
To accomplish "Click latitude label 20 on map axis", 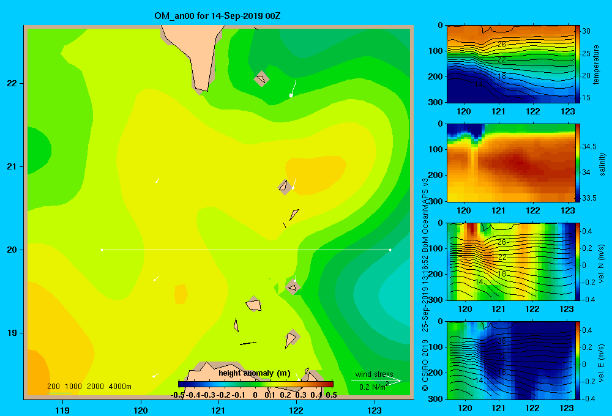I will (12, 250).
